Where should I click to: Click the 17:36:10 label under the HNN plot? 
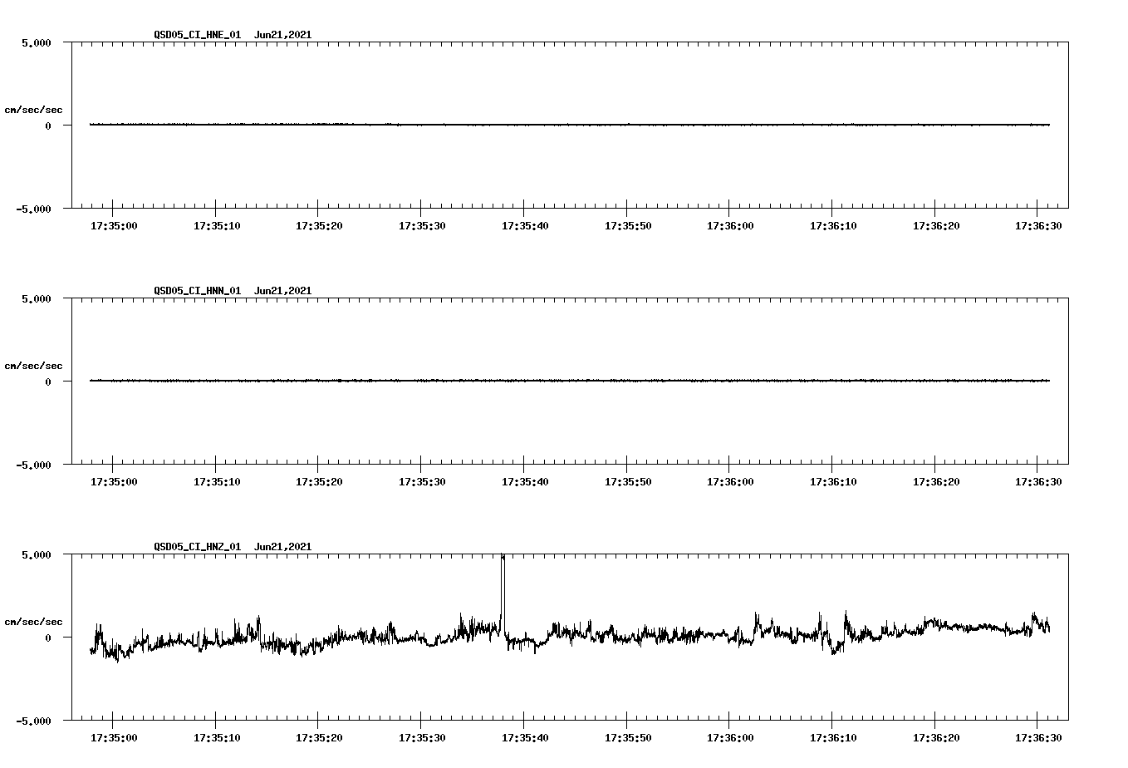(x=833, y=481)
